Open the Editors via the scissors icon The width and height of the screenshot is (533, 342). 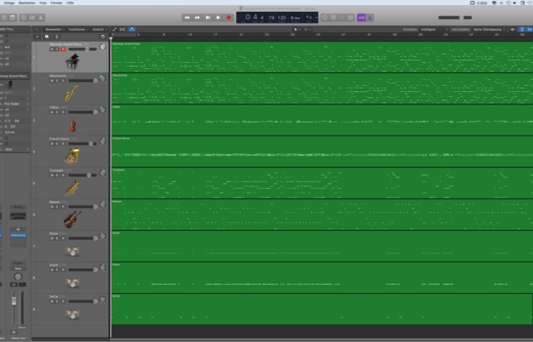(41, 17)
